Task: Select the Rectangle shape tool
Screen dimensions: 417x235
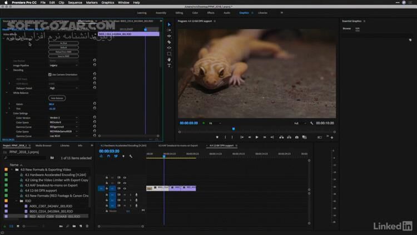Action: 169,54
